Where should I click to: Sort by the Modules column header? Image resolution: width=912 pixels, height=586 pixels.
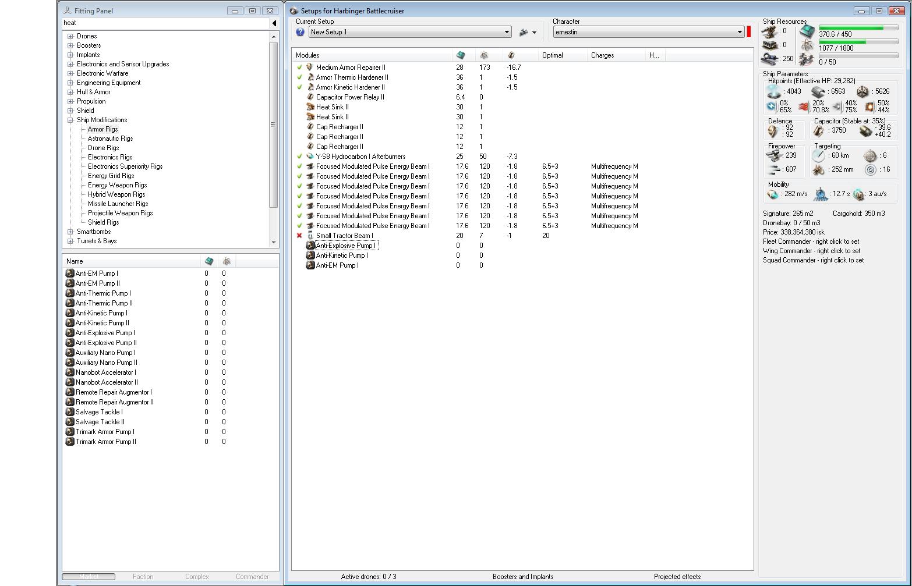[372, 55]
